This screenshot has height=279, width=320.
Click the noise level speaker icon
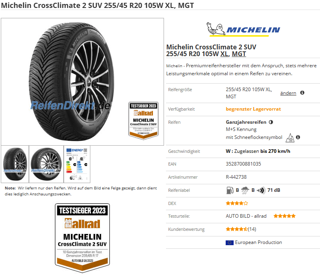(x=261, y=190)
